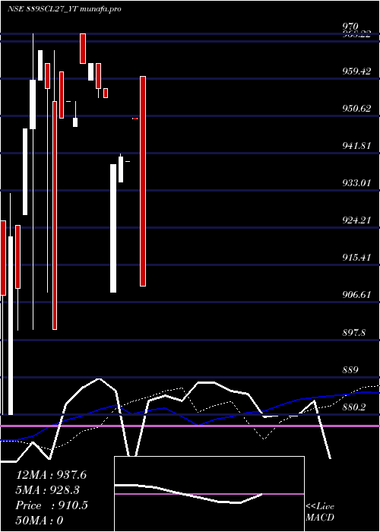Click the '50MA : 0' text
Screen dimensions: 380x532
tap(40, 521)
